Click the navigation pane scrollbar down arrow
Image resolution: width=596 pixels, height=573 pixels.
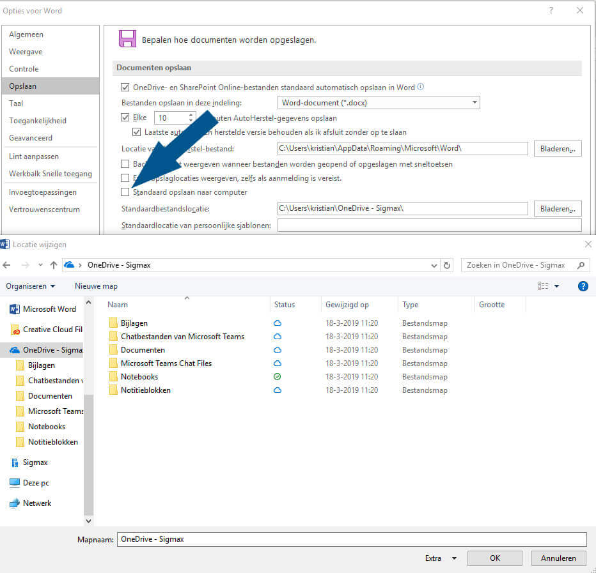[x=88, y=521]
